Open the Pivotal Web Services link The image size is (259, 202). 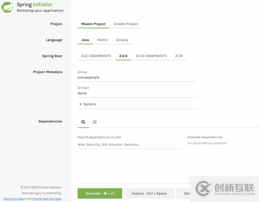tap(47, 199)
